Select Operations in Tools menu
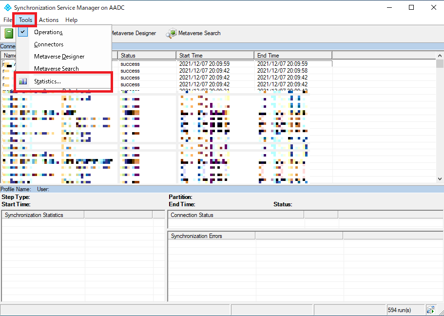Screen dimensions: 444x316 [x=63, y=32]
